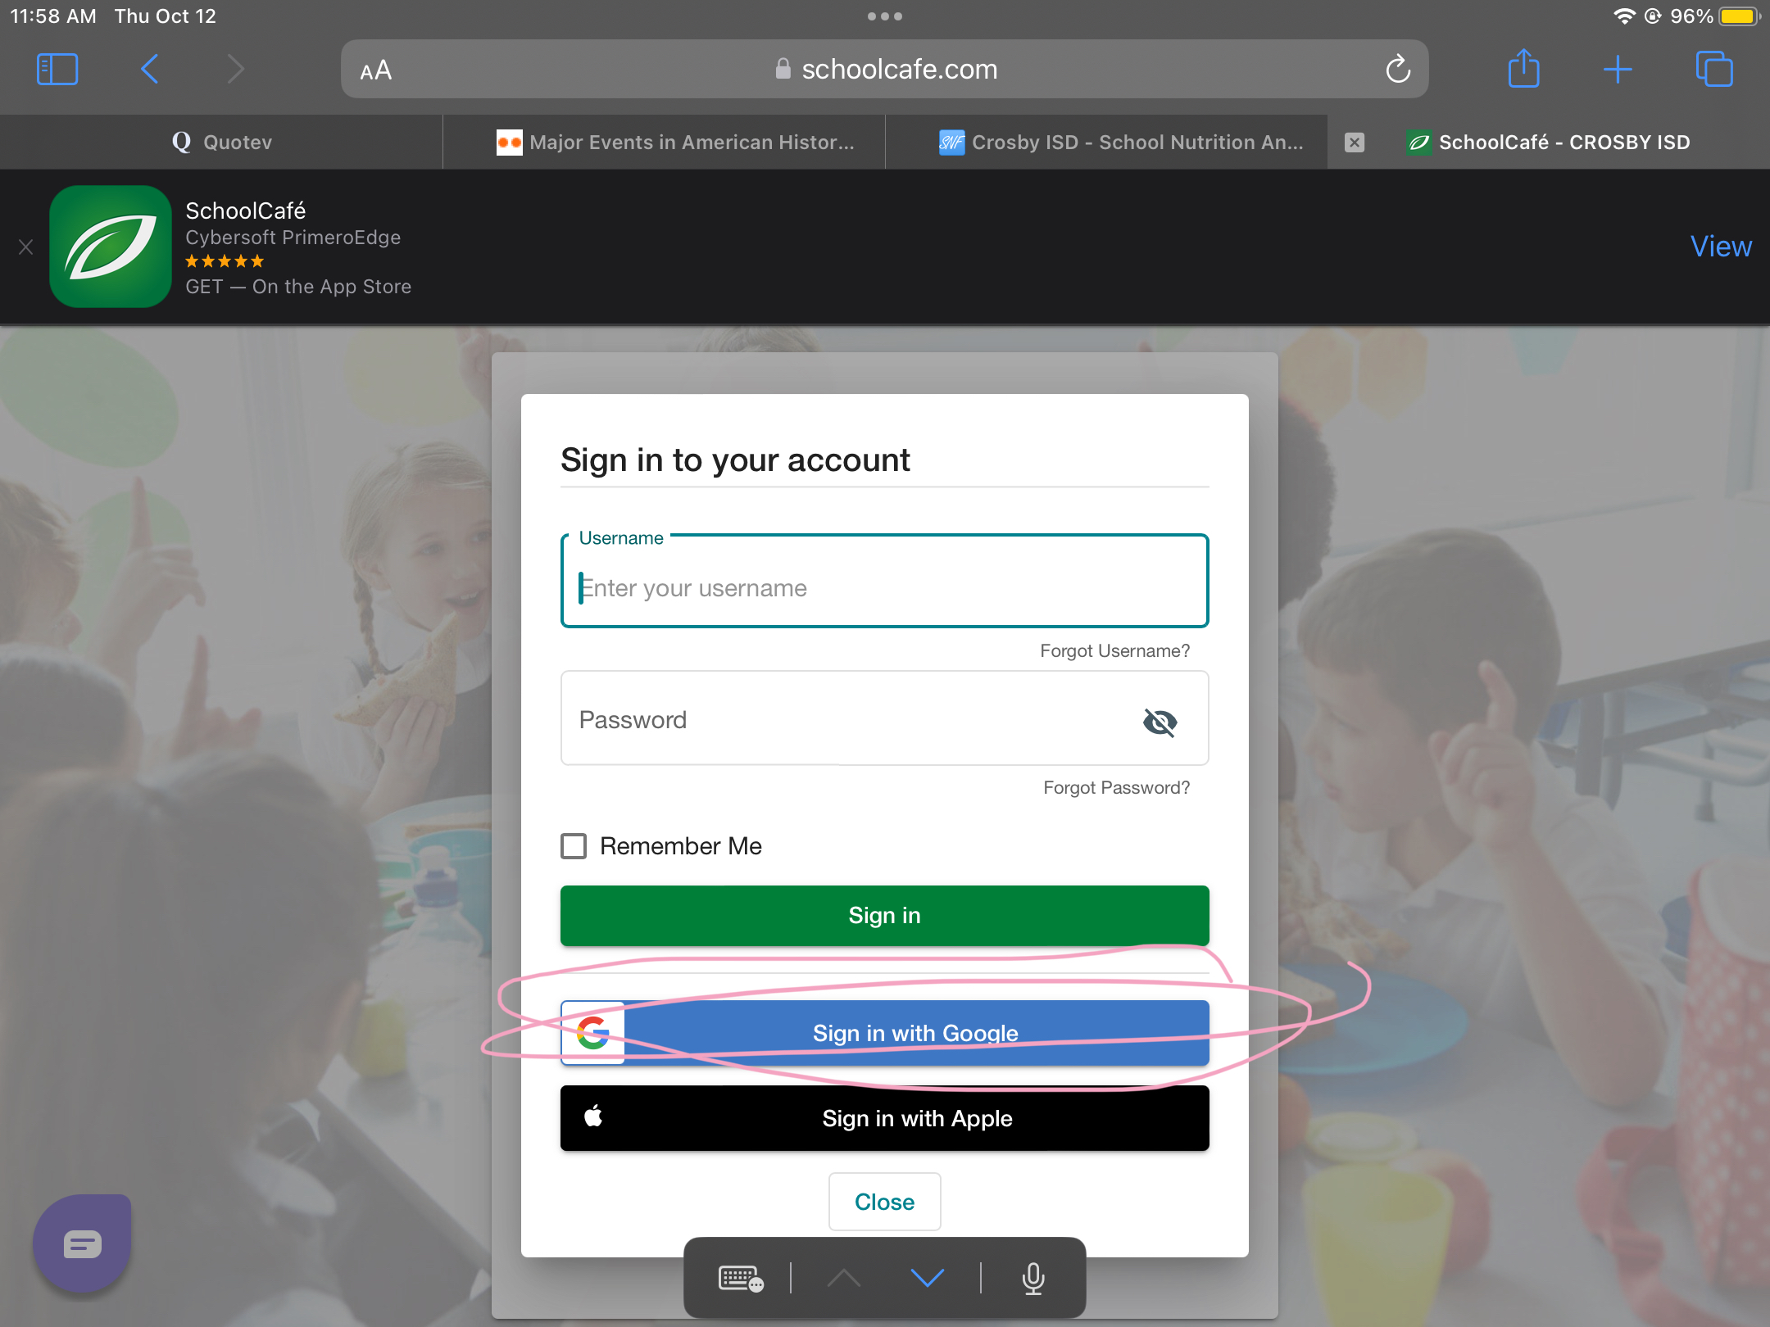Move to next field with down chevron
1770x1327 pixels.
[927, 1278]
